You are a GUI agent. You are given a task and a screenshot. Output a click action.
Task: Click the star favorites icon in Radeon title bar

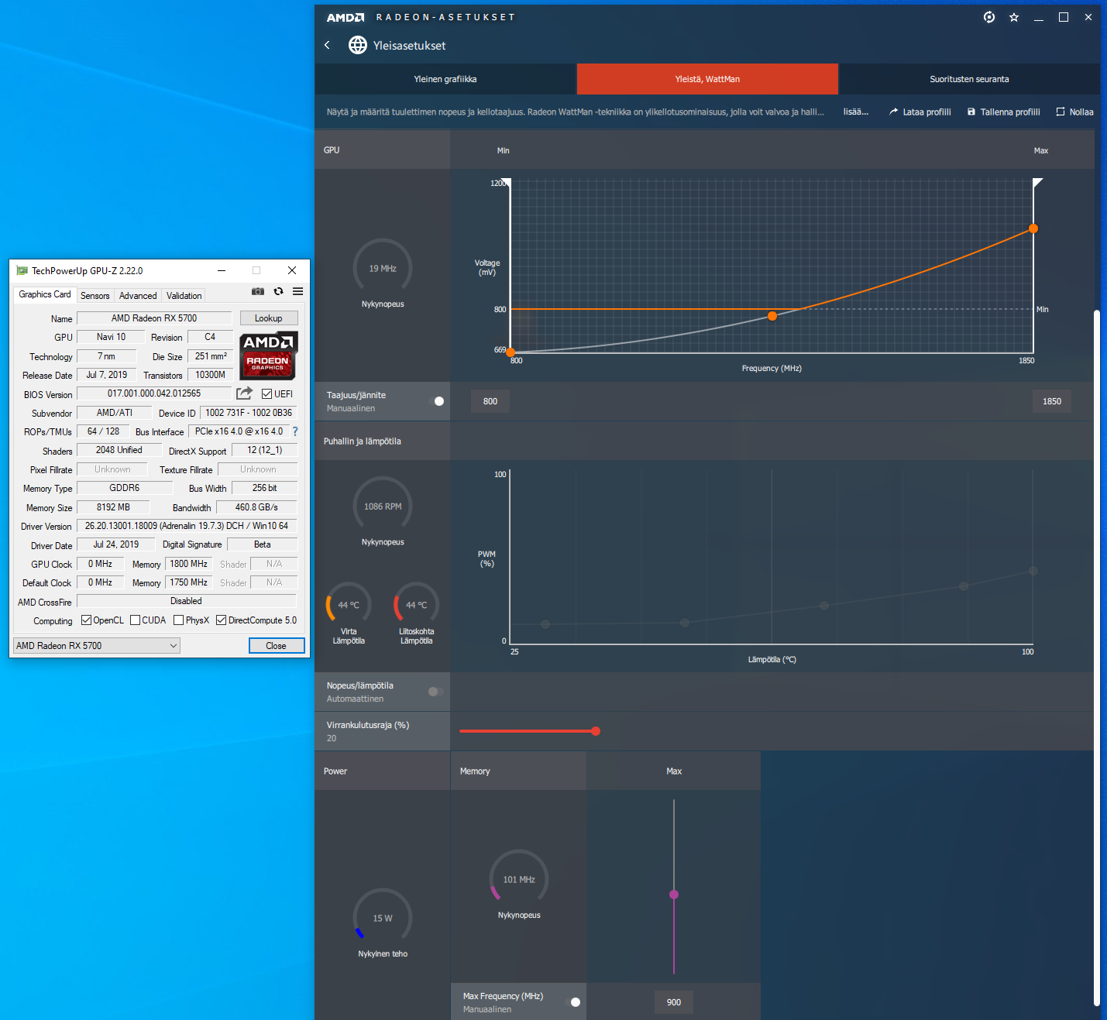[x=1014, y=17]
